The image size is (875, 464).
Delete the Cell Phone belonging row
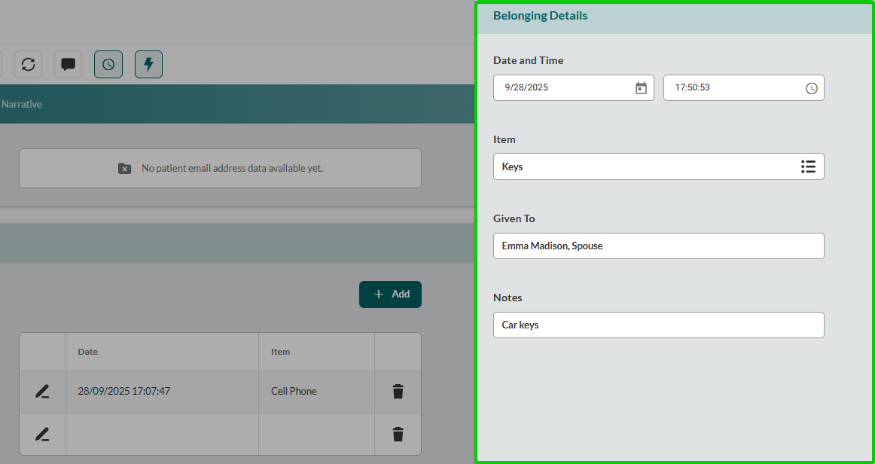pyautogui.click(x=398, y=392)
